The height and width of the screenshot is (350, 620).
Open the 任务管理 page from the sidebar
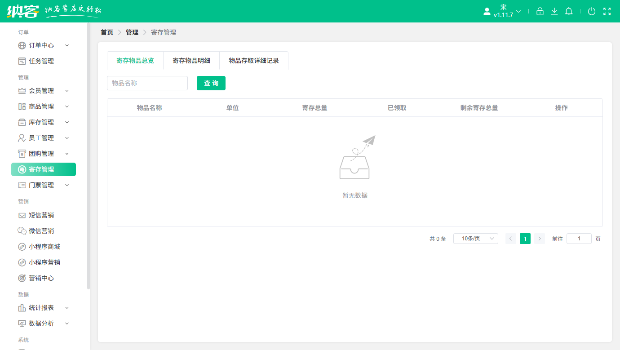pyautogui.click(x=40, y=61)
